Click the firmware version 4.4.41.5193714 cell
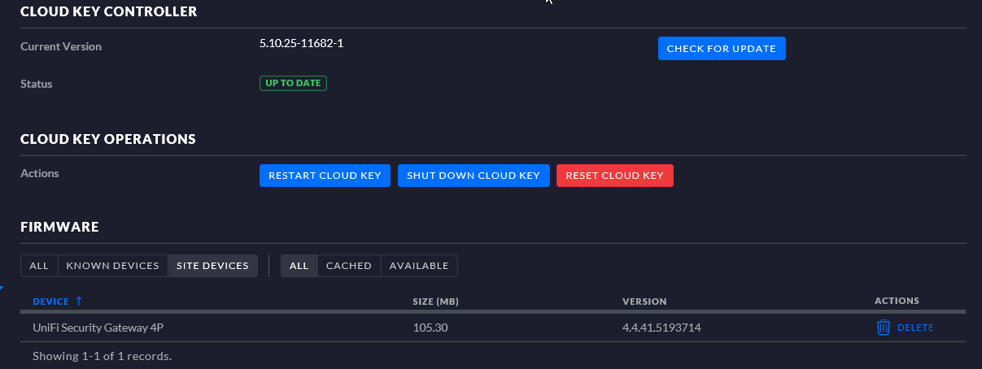Image resolution: width=982 pixels, height=369 pixels. (661, 328)
